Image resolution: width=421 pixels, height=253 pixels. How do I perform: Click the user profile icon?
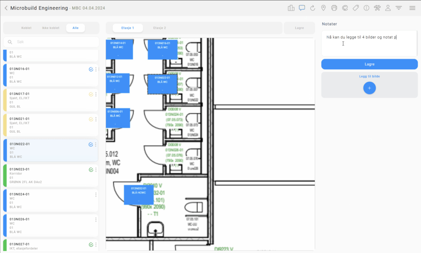(x=388, y=8)
